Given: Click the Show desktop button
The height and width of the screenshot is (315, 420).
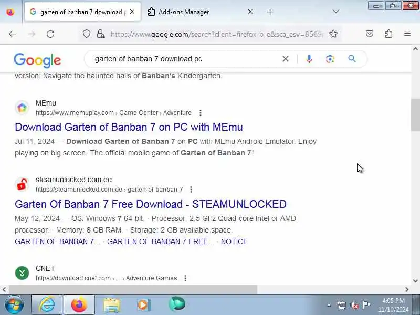Looking at the screenshot, I should pyautogui.click(x=416, y=304).
